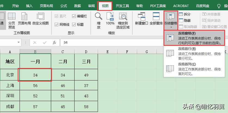Viewport: 228px width, 113px height.
Task: Click the fx insert function icon
Action: coord(54,43)
